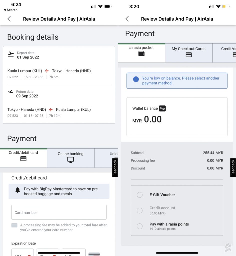Tap the blue info icon in low balance alert

tap(136, 79)
